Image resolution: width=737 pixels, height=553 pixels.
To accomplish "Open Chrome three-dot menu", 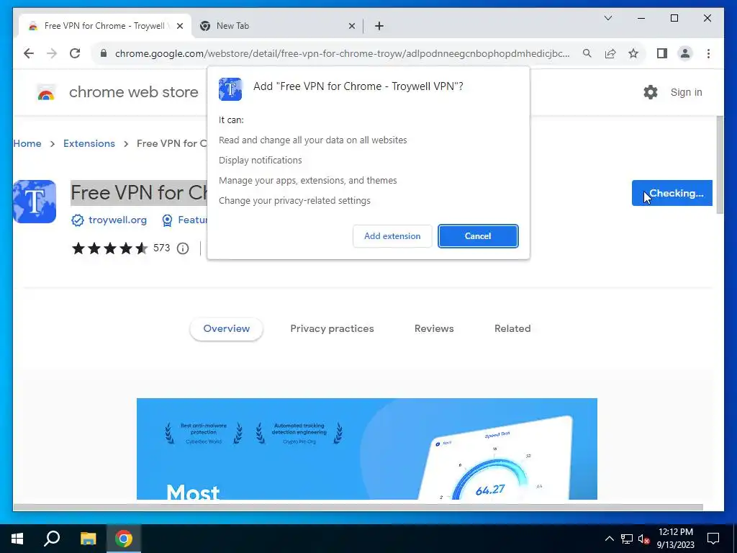I will point(708,53).
